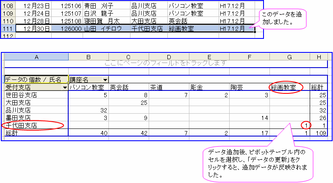Screen dimensions: 333x183
Task: Select the 12月28日 date cell
Action: point(33,21)
